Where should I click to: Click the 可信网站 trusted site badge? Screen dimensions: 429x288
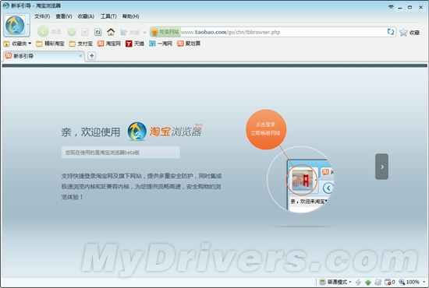pyautogui.click(x=165, y=32)
